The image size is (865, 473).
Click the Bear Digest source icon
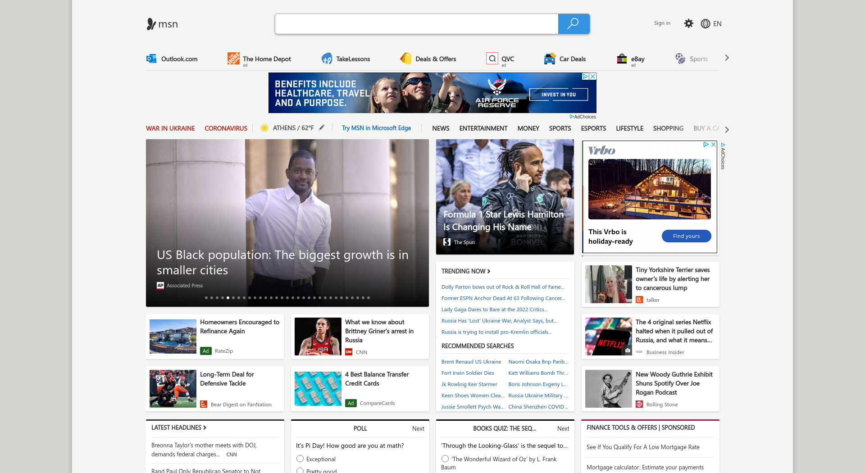point(204,405)
